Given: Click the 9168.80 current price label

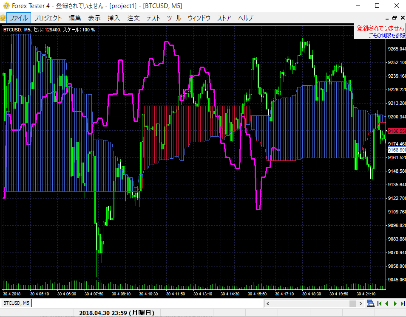Looking at the screenshot, I should pos(397,150).
